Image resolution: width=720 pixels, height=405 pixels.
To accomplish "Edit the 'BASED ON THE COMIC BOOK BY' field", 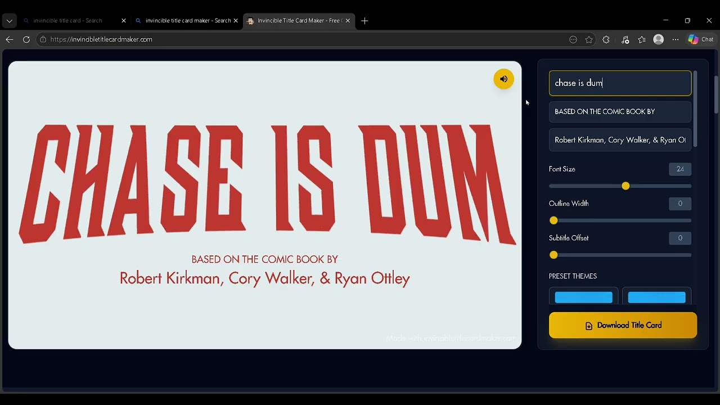I will [x=620, y=111].
